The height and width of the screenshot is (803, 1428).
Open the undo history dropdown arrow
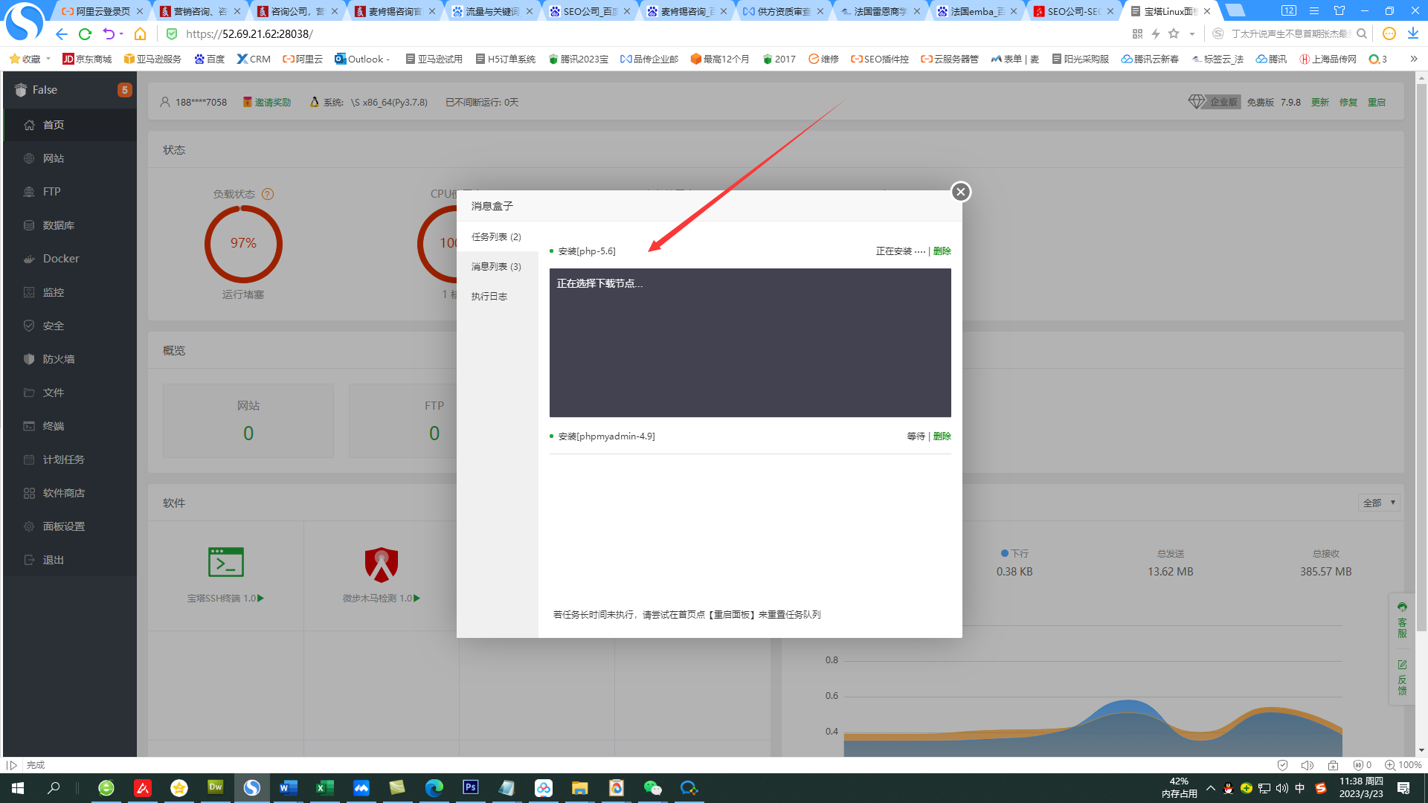coord(121,33)
